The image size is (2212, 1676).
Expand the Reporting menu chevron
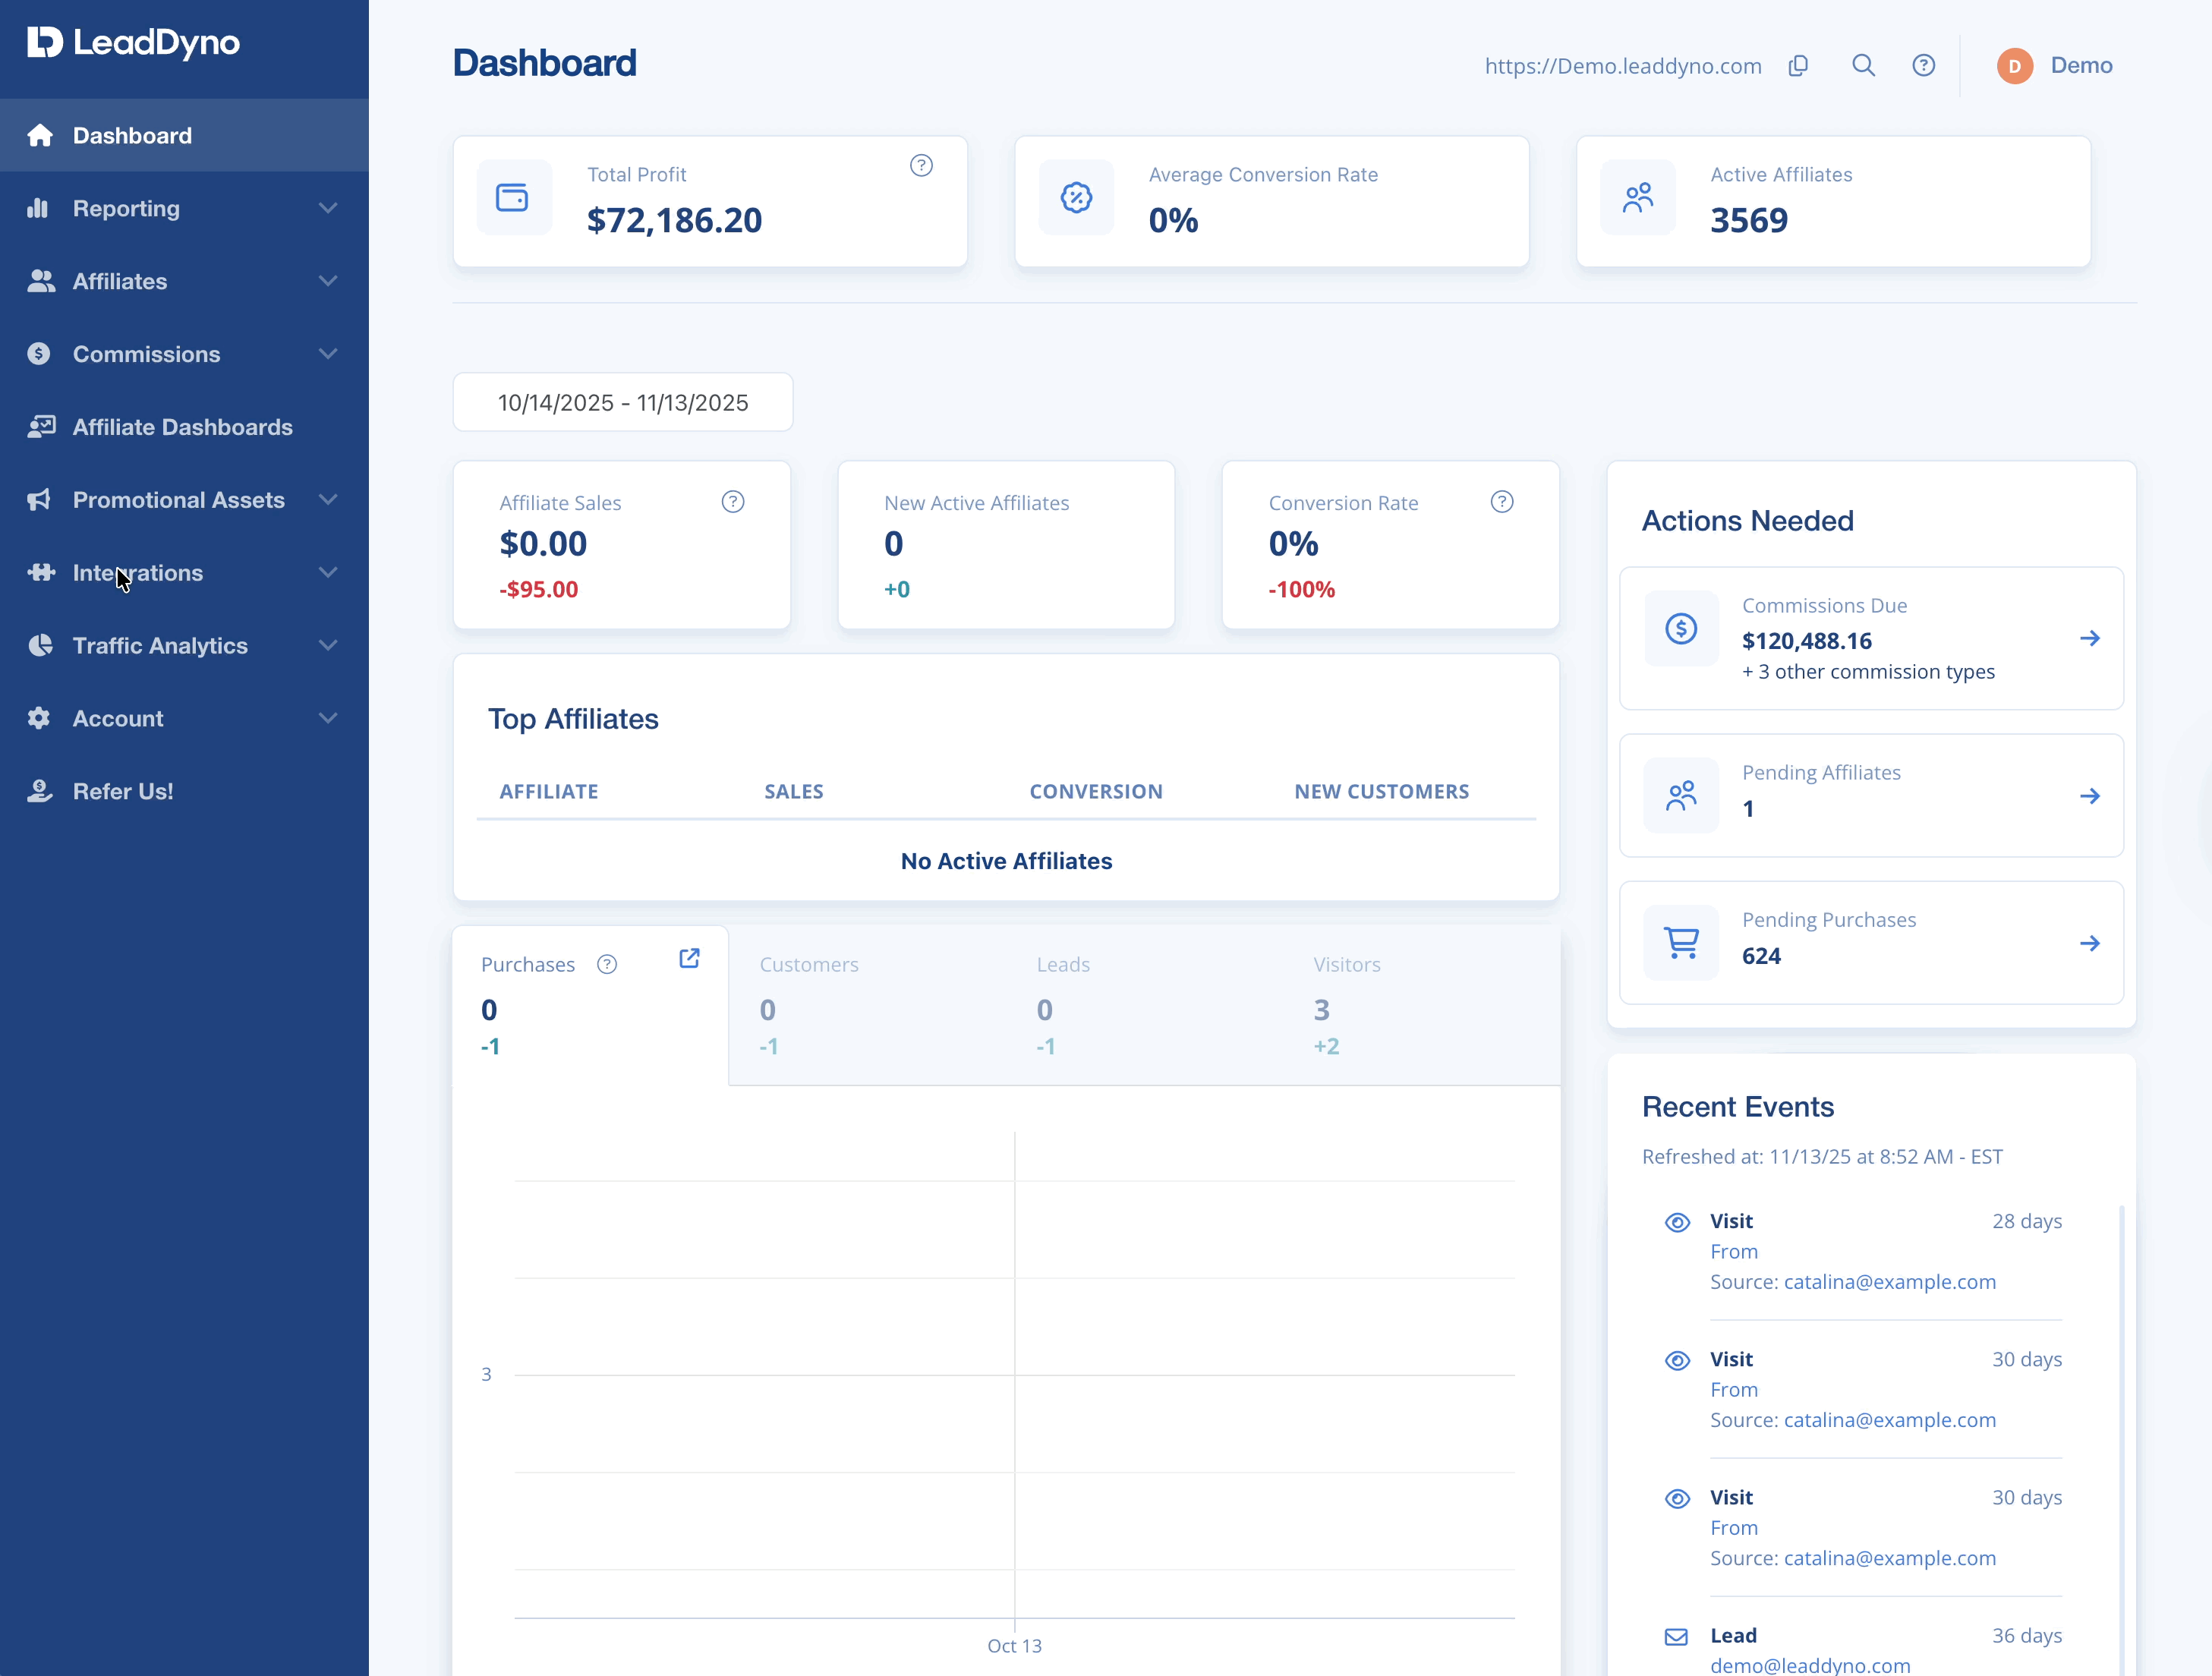point(328,208)
